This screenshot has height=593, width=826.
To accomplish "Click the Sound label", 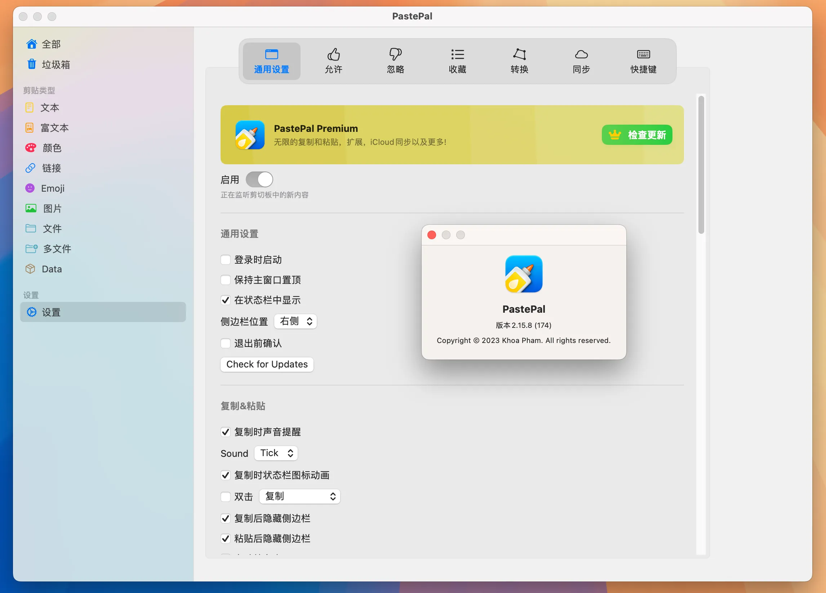I will (234, 453).
